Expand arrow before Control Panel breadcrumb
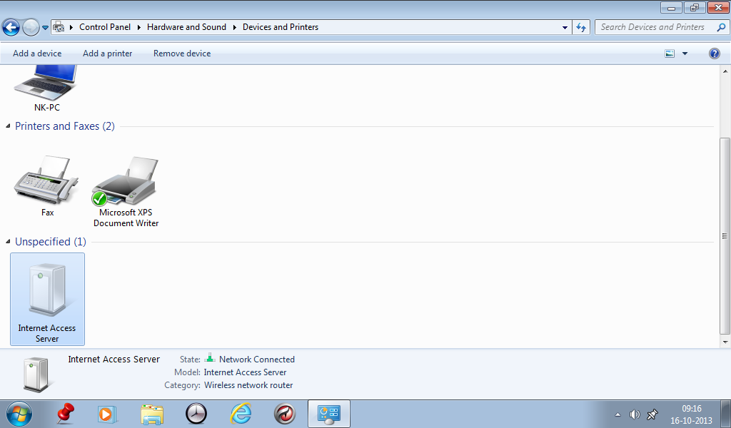Image resolution: width=731 pixels, height=428 pixels. tap(71, 28)
